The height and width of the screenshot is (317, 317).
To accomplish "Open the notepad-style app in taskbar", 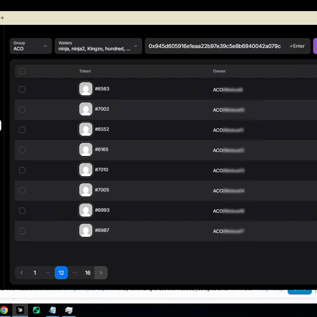I will (x=53, y=310).
